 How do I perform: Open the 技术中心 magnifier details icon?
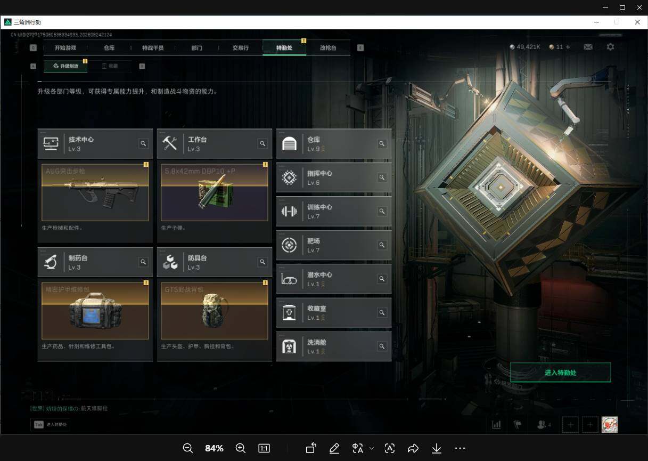143,143
